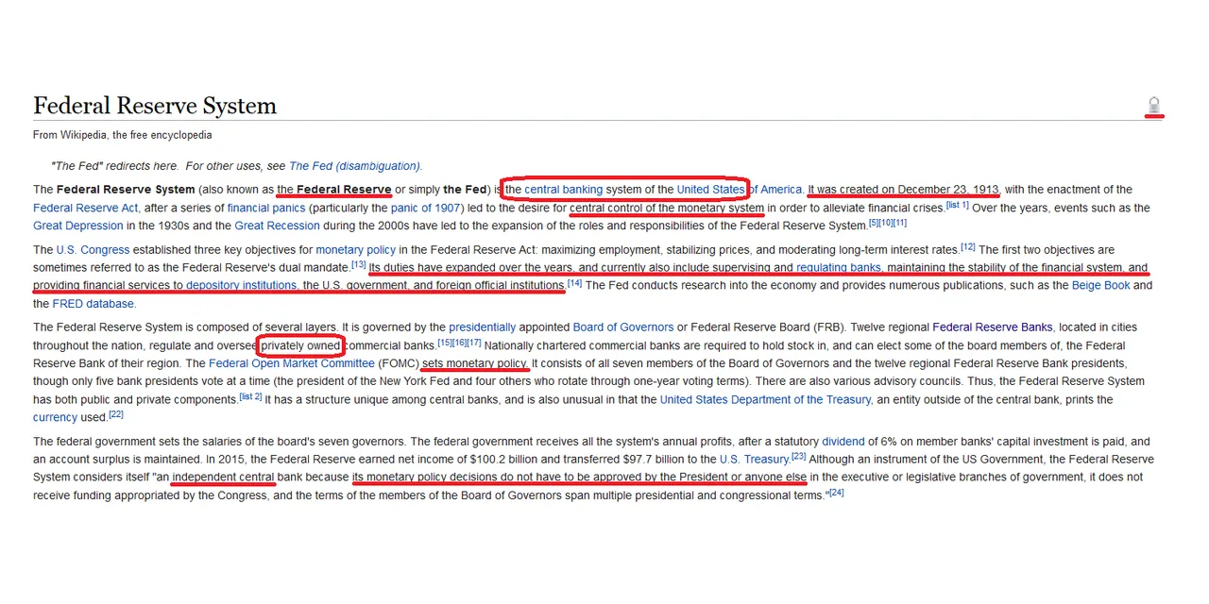Click the list 1 footnote reference
The image size is (1209, 604).
click(x=958, y=205)
